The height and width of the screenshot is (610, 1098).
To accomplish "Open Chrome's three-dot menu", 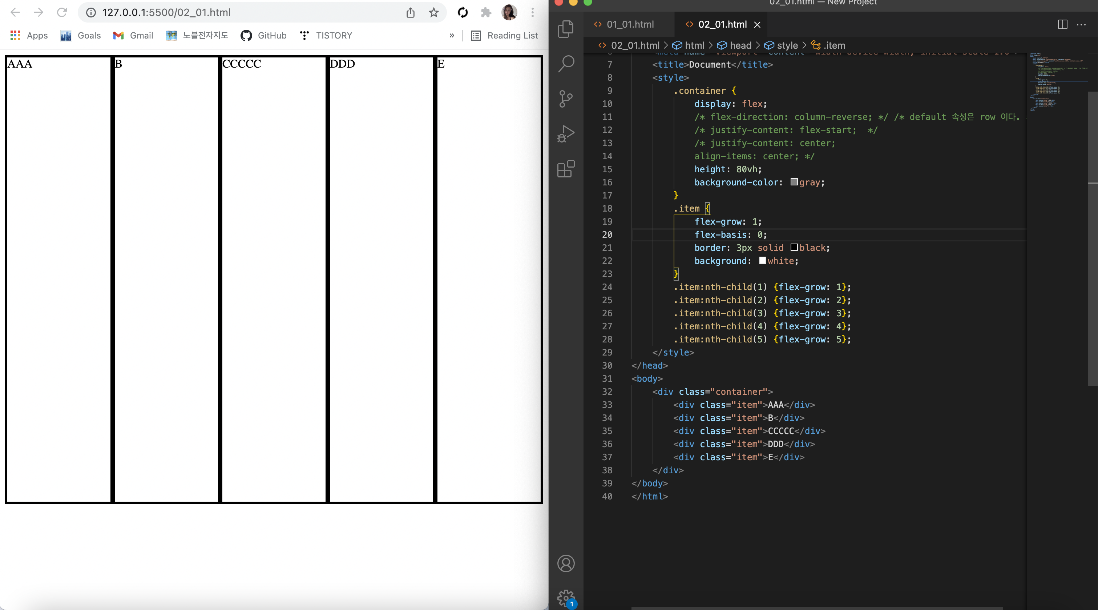I will click(532, 12).
